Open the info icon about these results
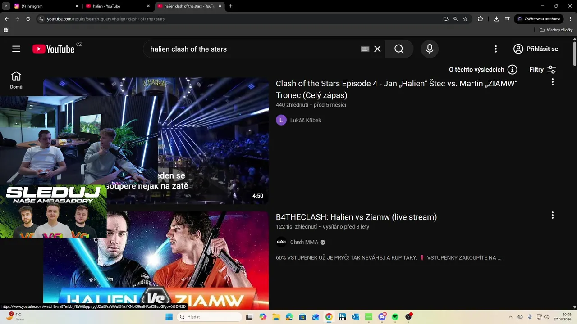 (x=512, y=70)
